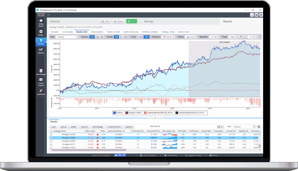The height and width of the screenshot is (171, 298).
Task: Click the blue Portfolio legend swatch
Action: point(114,113)
